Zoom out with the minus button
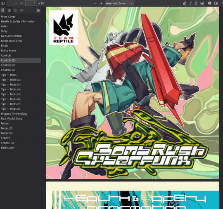 click(x=95, y=3)
